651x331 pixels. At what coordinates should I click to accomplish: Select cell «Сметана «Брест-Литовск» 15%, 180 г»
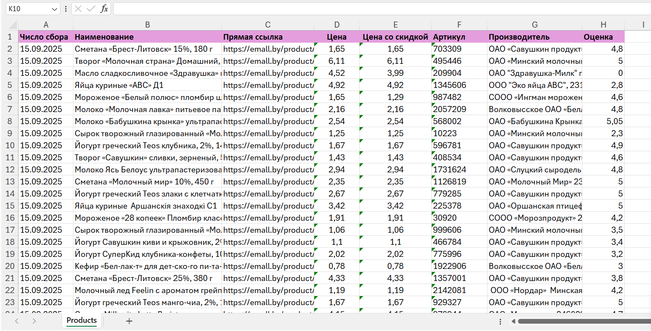[148, 49]
